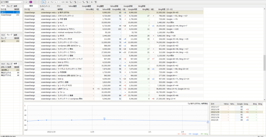Screen dimensions: 266x137
Task: Sort by the Google順位 column header
Action: (x=116, y=9)
